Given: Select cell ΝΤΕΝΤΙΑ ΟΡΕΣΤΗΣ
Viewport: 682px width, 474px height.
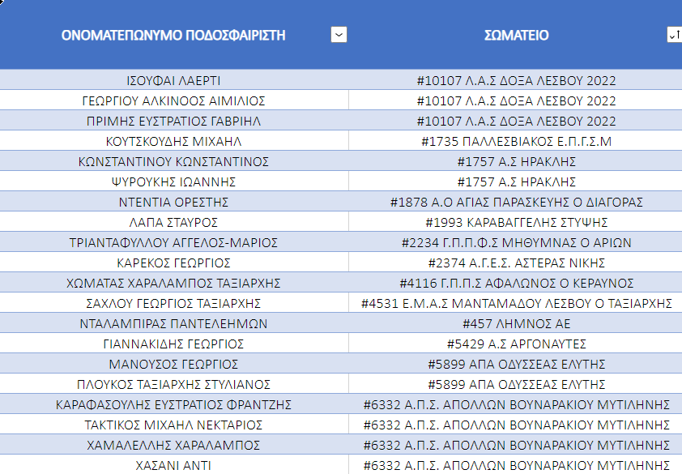Looking at the screenshot, I should [x=174, y=201].
